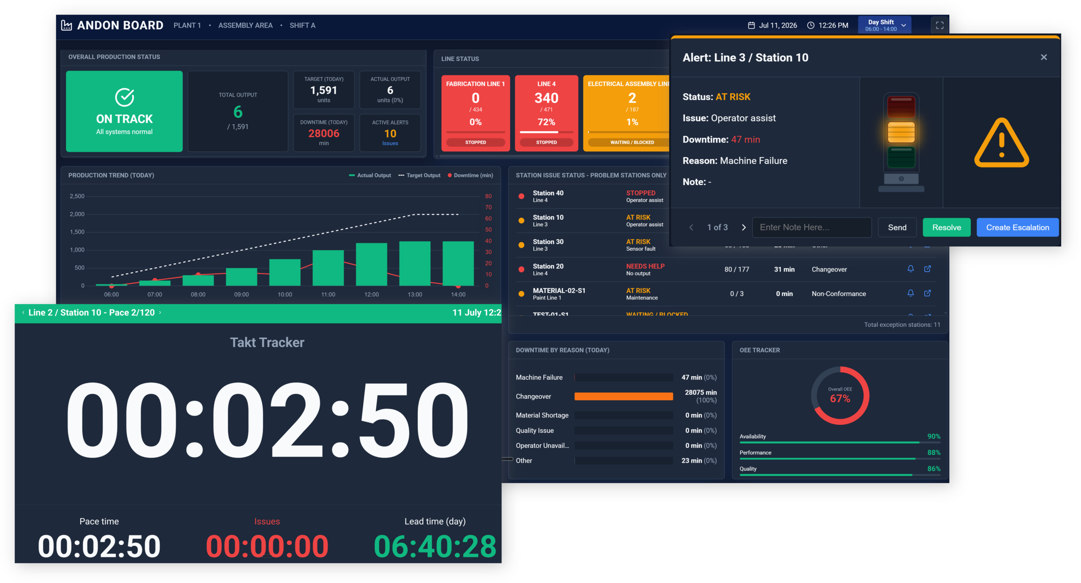Click the green Resolve button
This screenshot has height=583, width=1081.
[x=946, y=227]
